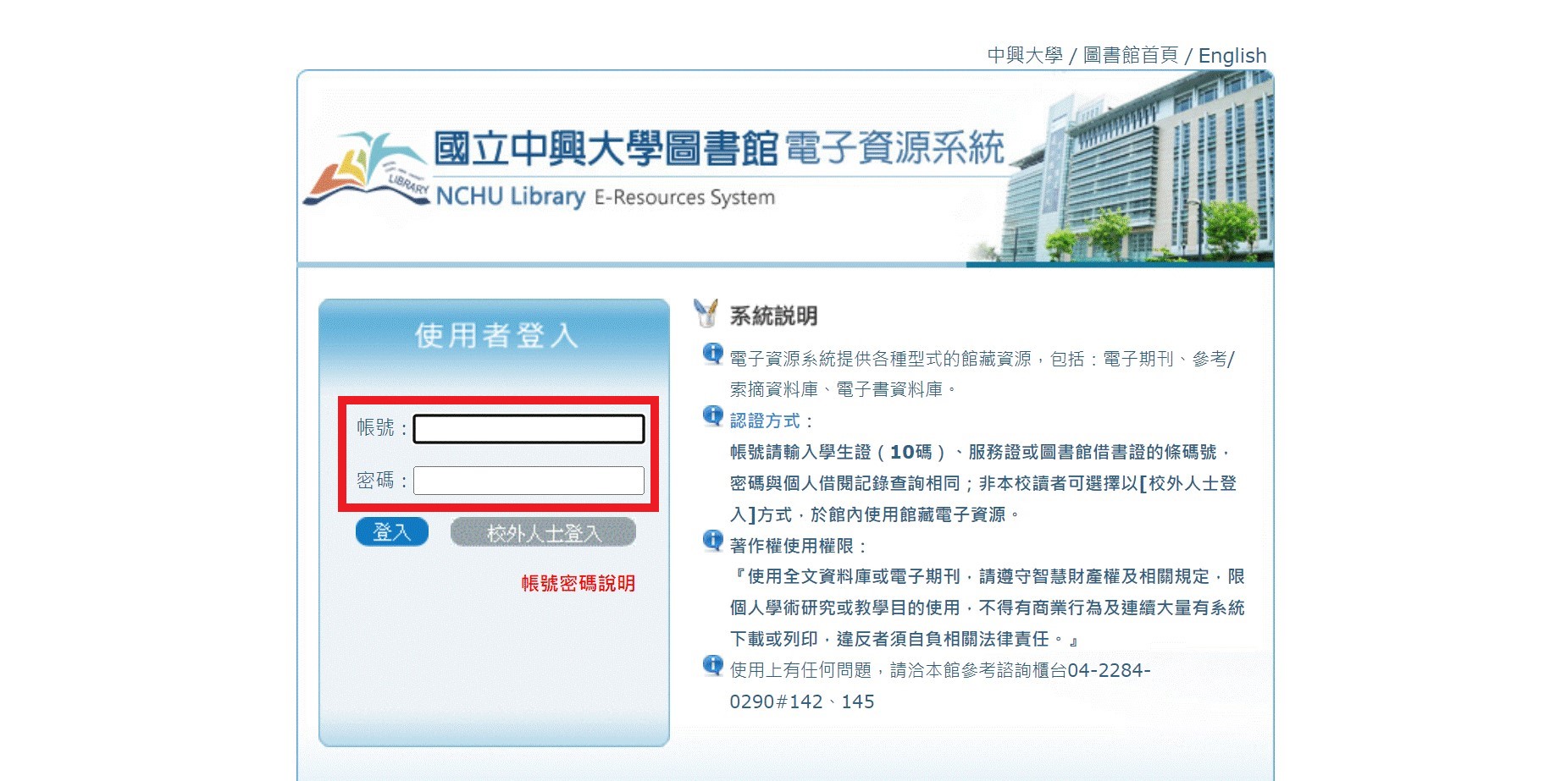Click info icon beside 認證方式
This screenshot has height=781, width=1561.
pyautogui.click(x=713, y=415)
